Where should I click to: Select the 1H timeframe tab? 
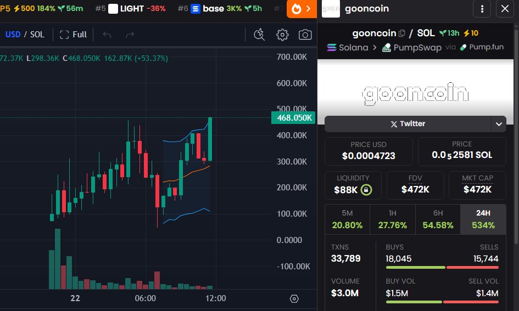(x=392, y=219)
